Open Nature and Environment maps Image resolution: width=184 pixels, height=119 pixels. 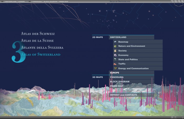(138, 46)
